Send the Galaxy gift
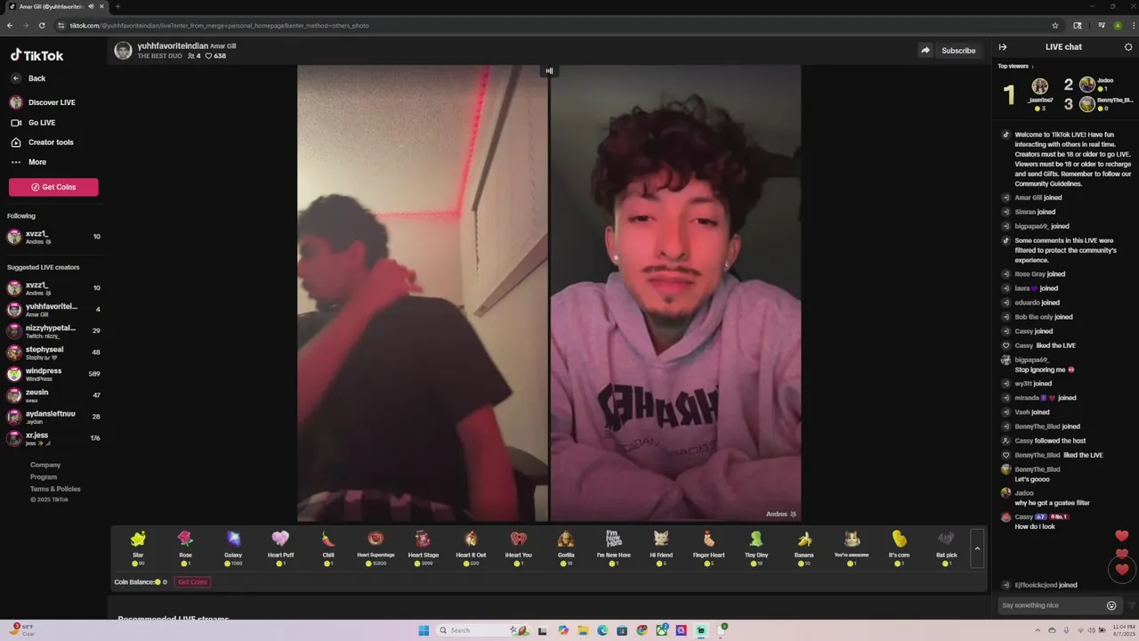Viewport: 1139px width, 641px height. pos(233,547)
